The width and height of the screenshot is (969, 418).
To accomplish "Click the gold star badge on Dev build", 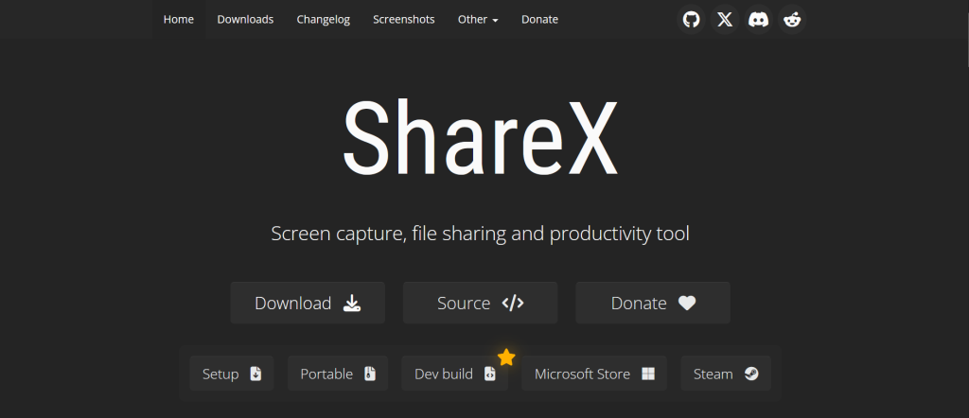I will click(x=506, y=357).
